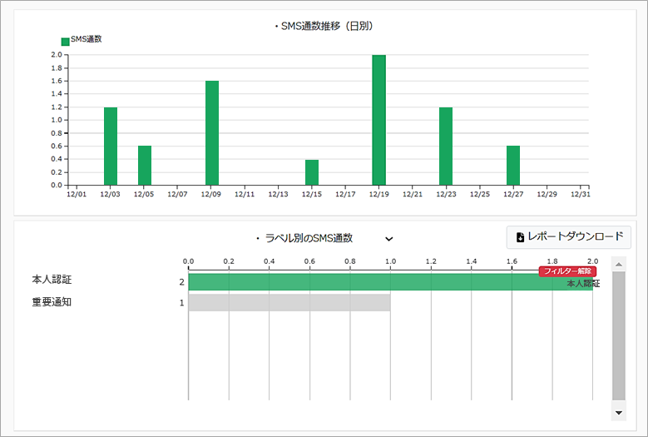Click the SMS通数推移（日別） chart title

pos(324,26)
